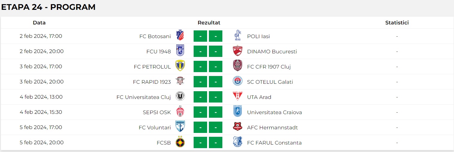Open the FC Universitatea Cluj team link
This screenshot has width=454, height=152.
click(x=143, y=97)
